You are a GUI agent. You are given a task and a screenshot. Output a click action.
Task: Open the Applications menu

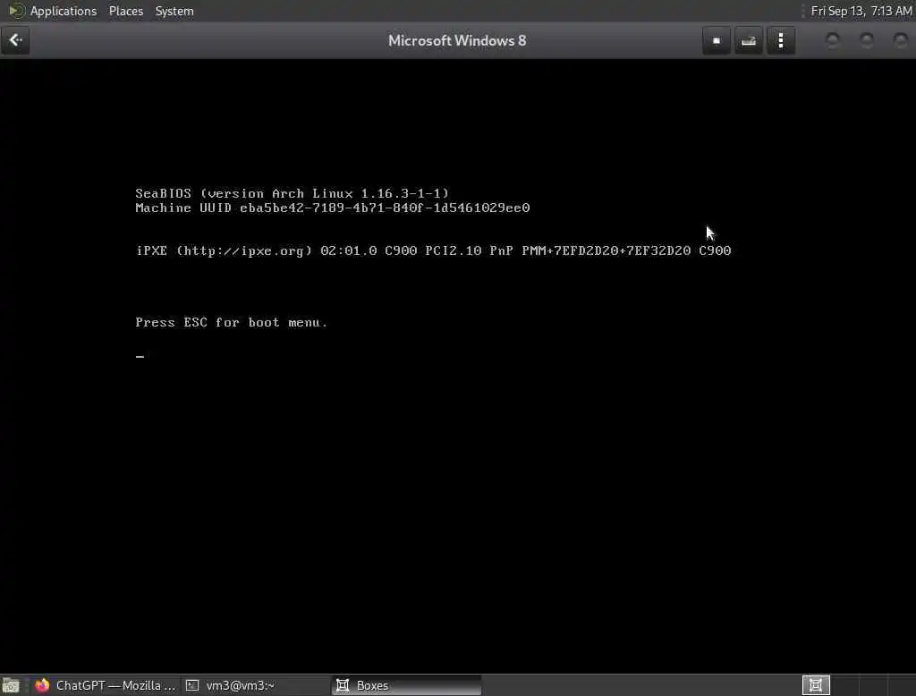(x=64, y=11)
